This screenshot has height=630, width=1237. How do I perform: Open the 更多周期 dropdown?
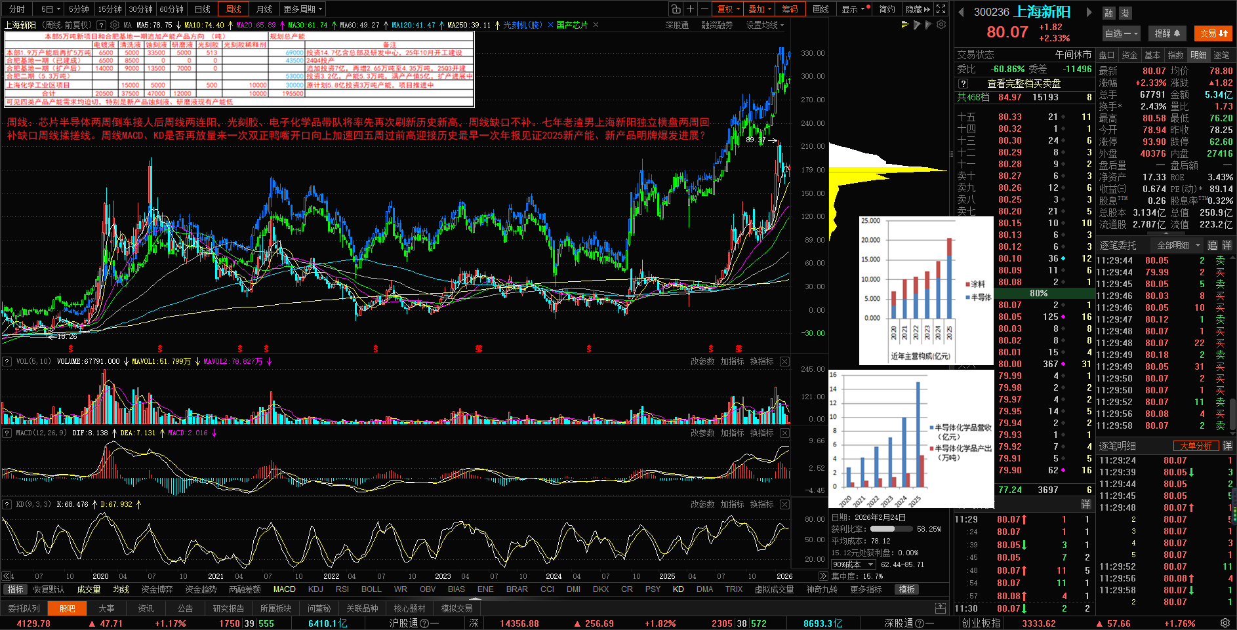302,9
